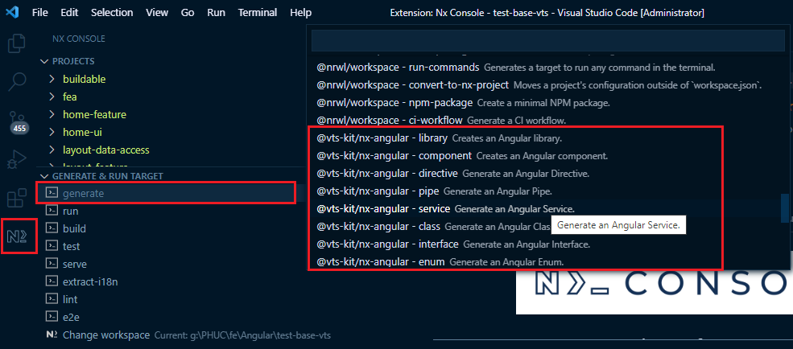The height and width of the screenshot is (349, 793).
Task: Collapse the GENERATE & RUN TARGET section
Action: [x=43, y=176]
